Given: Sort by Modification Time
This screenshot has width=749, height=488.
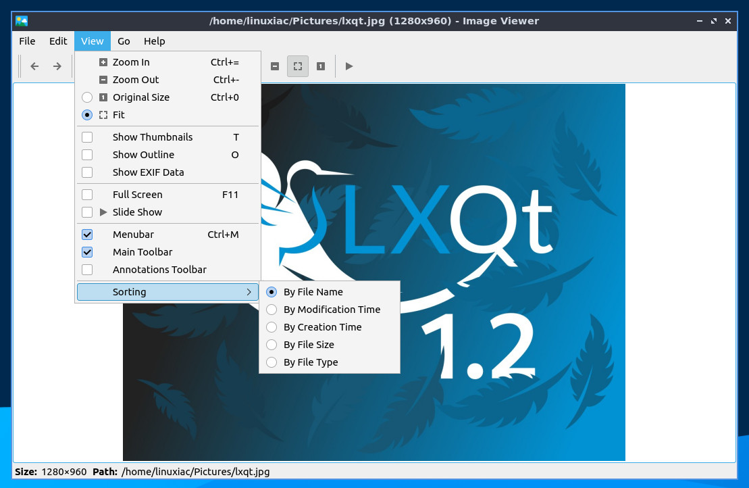Looking at the screenshot, I should [x=330, y=310].
